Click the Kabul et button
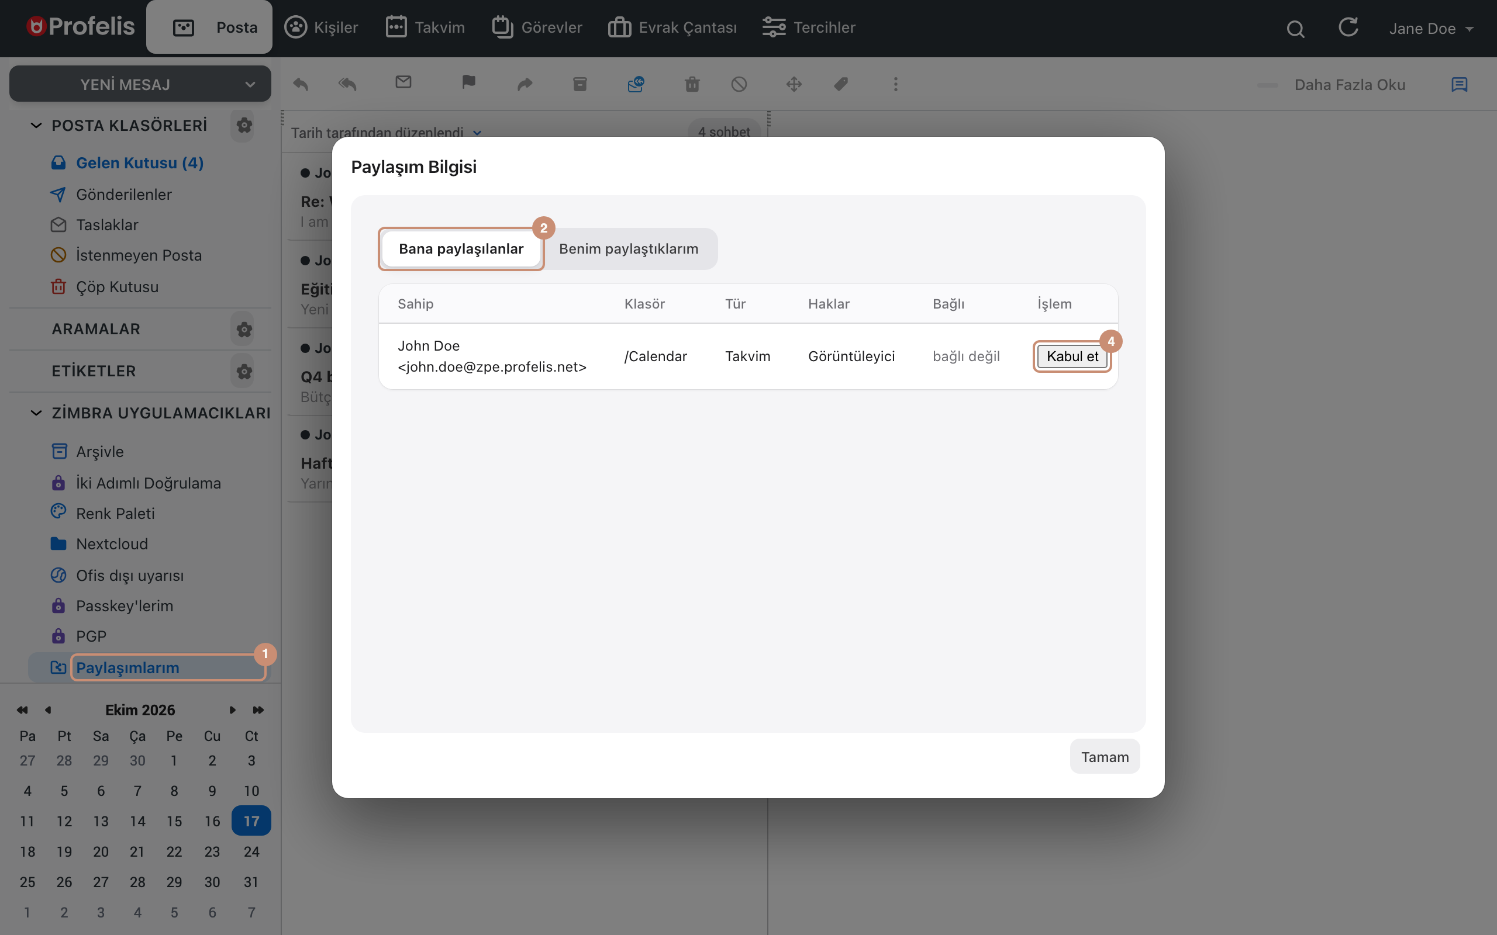This screenshot has height=935, width=1497. 1072,356
